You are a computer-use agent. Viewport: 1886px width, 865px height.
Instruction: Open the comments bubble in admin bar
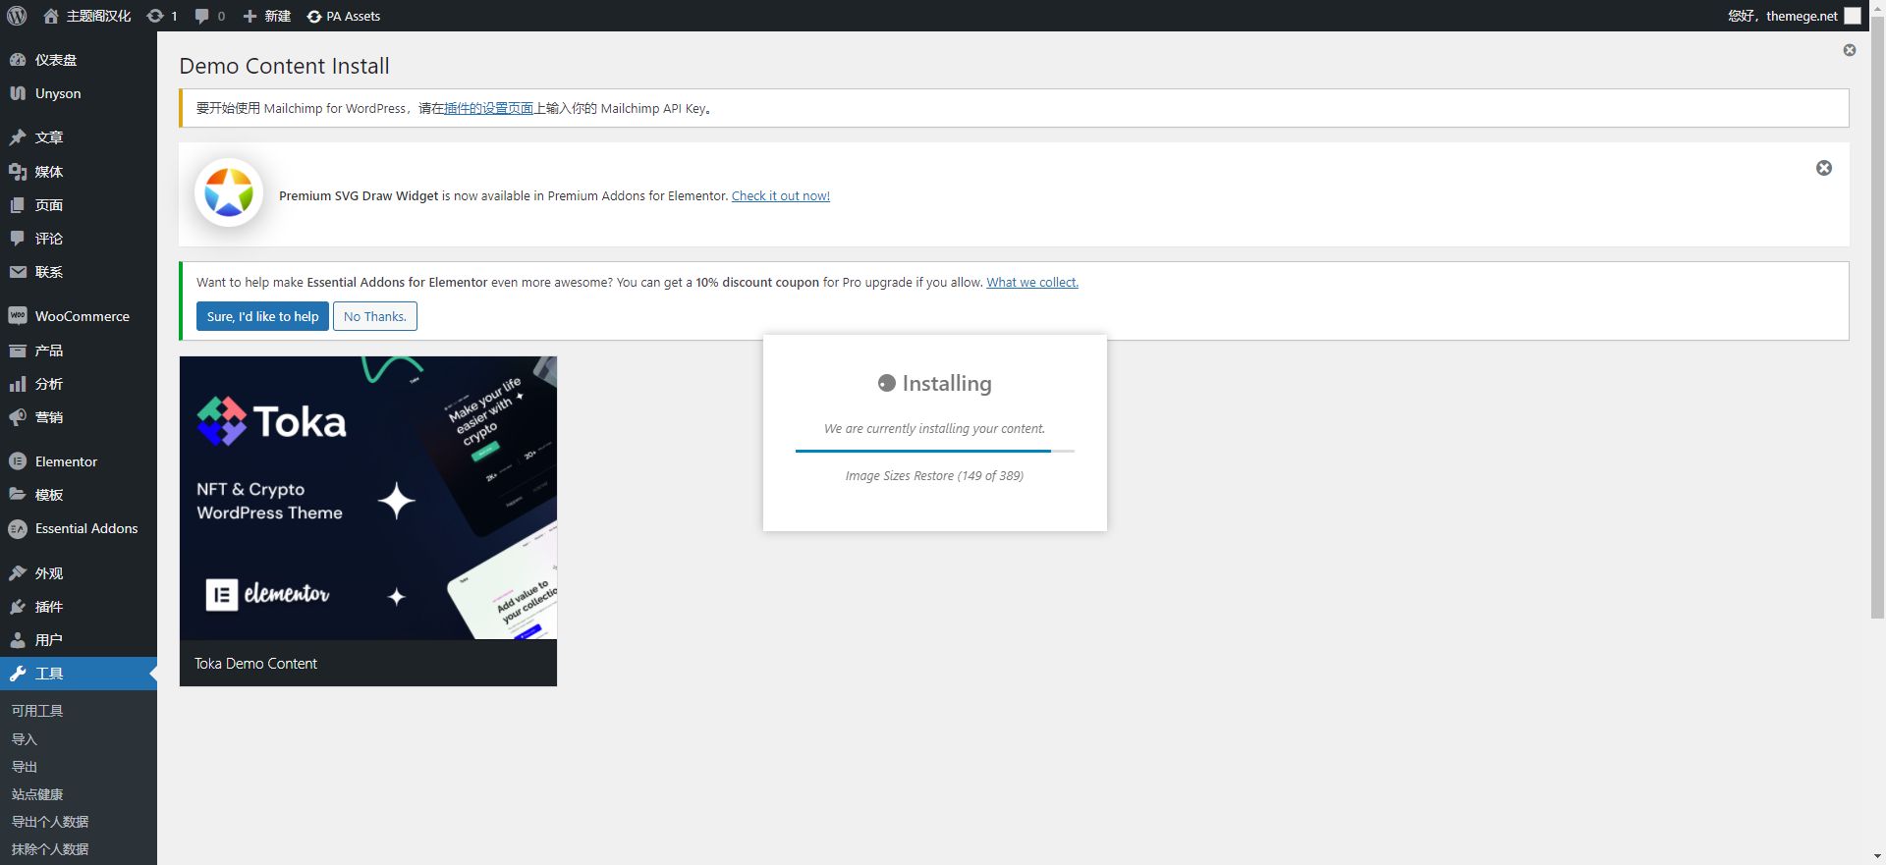[201, 16]
